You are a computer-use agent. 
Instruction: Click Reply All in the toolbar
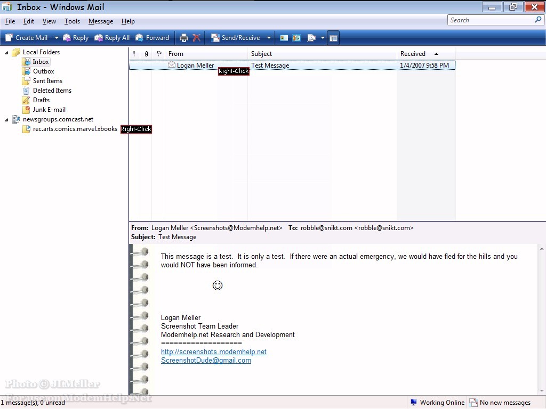tap(112, 38)
